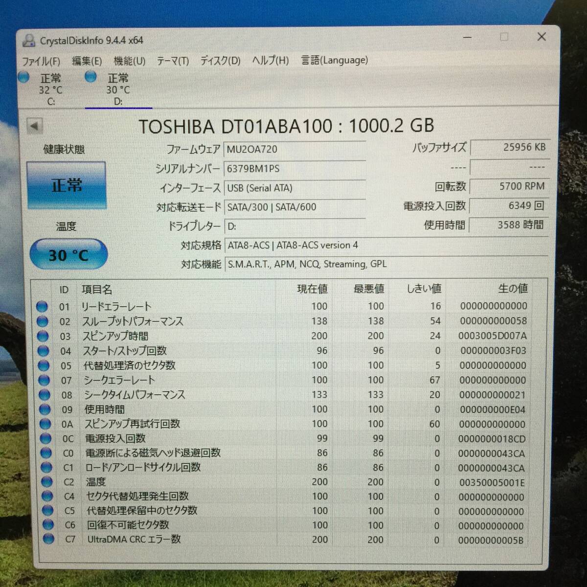The height and width of the screenshot is (587, 587).
Task: Minimize the CrystalDiskInfo window
Action: [x=468, y=37]
